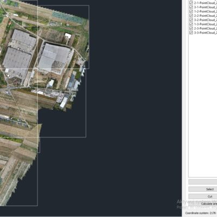The image size is (217, 217).
Task: Select the 2-1-PointCloud list entry text
Action: (206, 3)
